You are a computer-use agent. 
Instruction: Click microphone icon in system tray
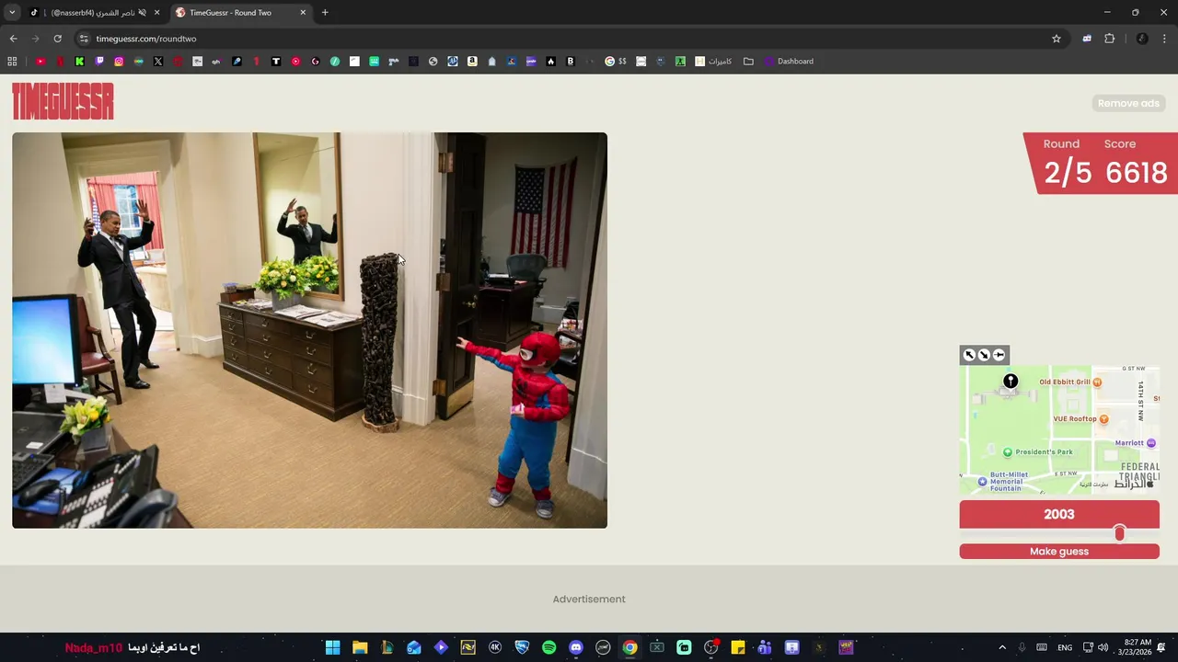click(x=1022, y=647)
